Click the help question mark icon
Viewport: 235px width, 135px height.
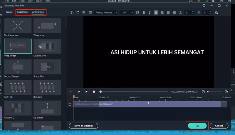coord(204,6)
